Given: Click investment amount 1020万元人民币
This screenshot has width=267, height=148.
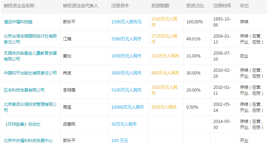Looking at the screenshot, I should coord(165,90).
